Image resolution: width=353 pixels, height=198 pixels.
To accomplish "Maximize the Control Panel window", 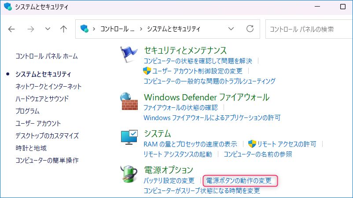I will pos(343,7).
